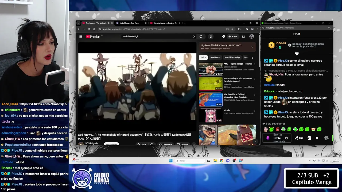Click the taskbar Buscar search box
The height and width of the screenshot is (192, 342).
point(190,161)
